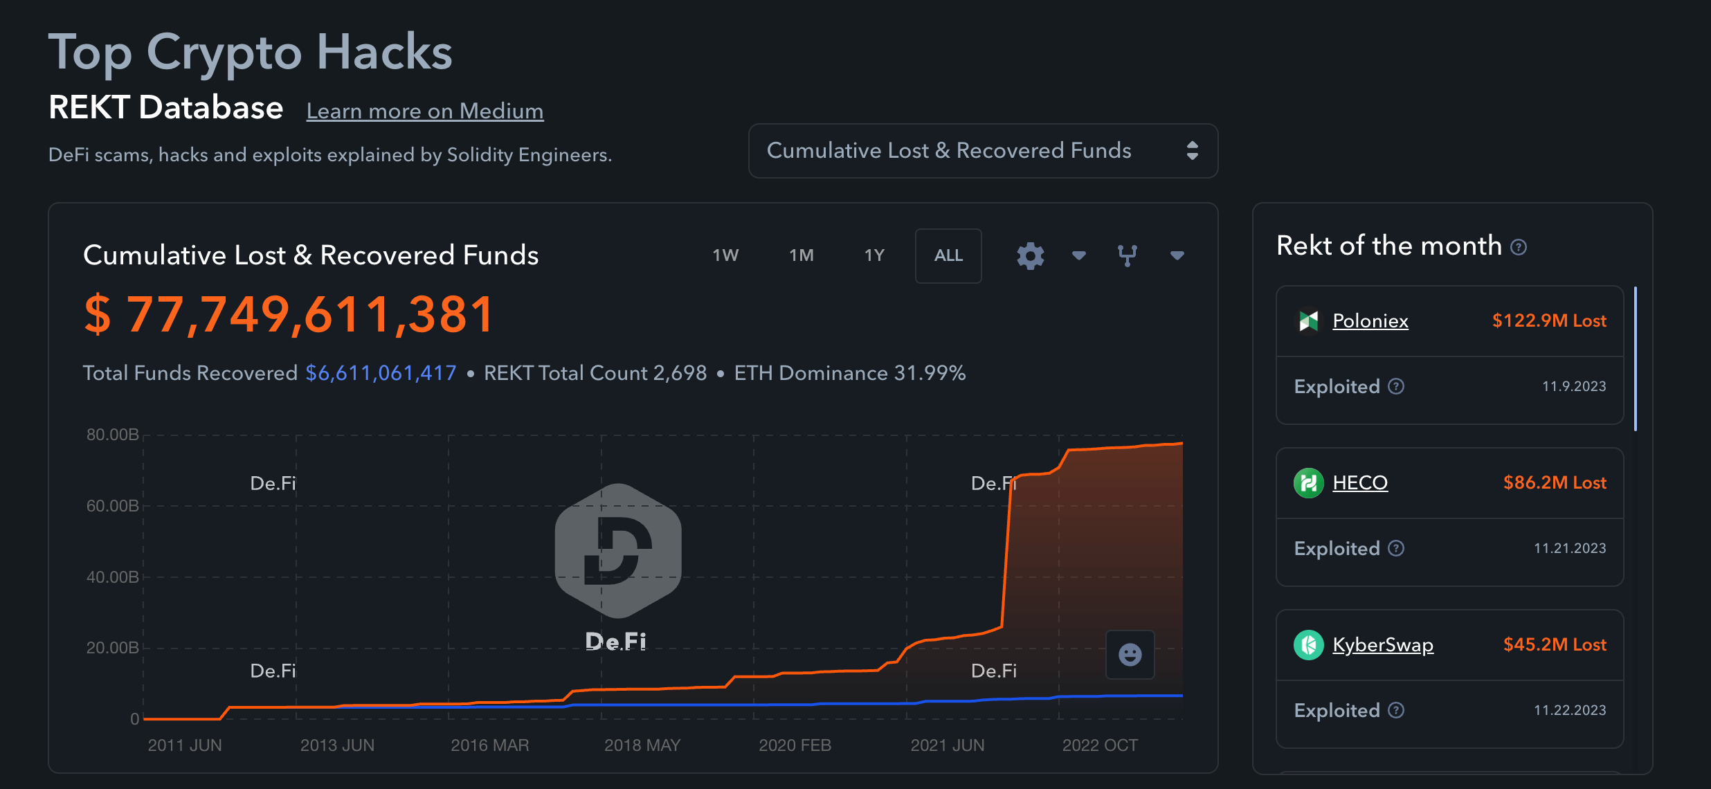The image size is (1711, 789).
Task: Open the HECO hack entry link
Action: pyautogui.click(x=1360, y=482)
